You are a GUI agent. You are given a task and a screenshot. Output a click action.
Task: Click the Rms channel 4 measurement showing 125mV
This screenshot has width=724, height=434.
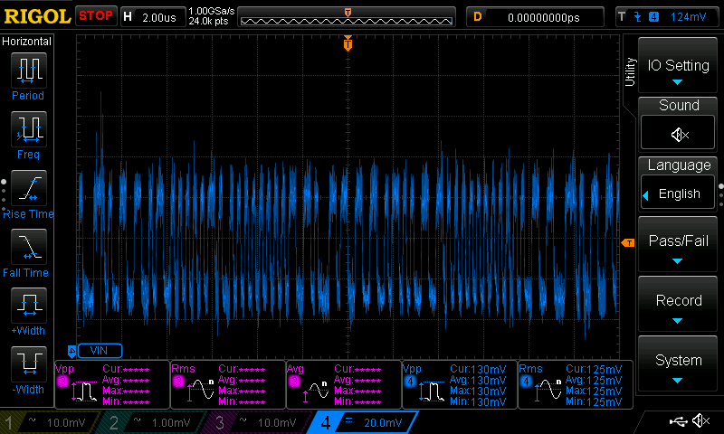tap(576, 384)
